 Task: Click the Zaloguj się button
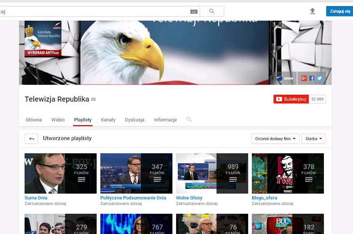click(340, 11)
